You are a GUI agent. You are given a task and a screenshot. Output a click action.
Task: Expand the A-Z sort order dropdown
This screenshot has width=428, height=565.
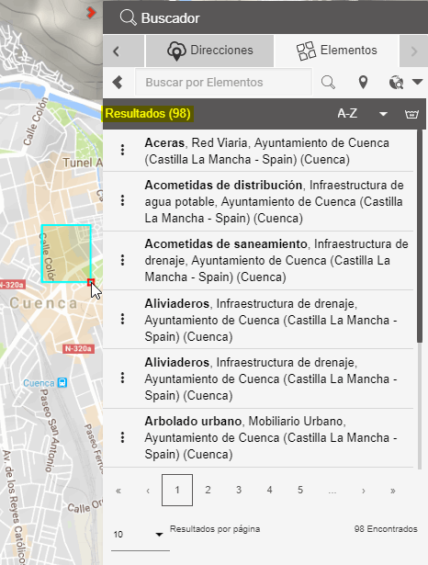(383, 114)
